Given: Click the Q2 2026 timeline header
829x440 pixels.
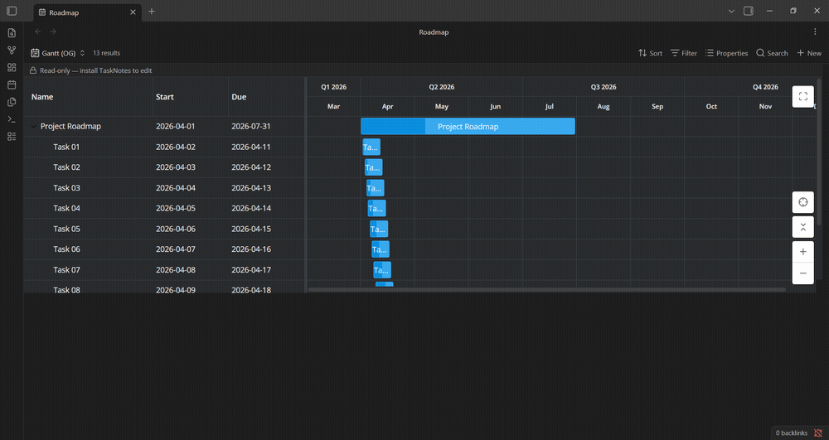Looking at the screenshot, I should [x=442, y=87].
